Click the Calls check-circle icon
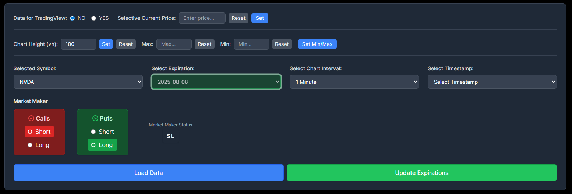The width and height of the screenshot is (572, 194). coord(31,118)
